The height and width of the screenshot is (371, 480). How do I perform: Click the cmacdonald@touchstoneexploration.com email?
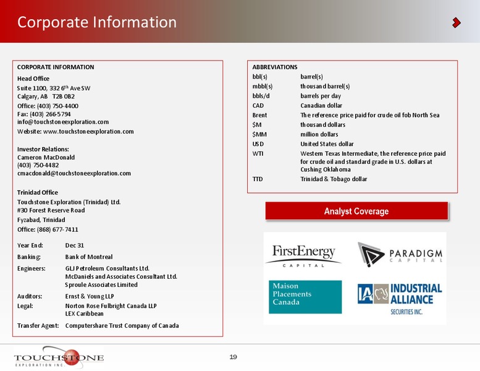[74, 173]
